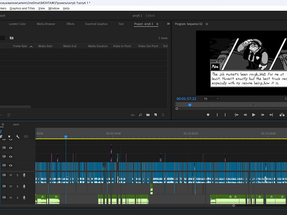Go to In point in Program monitor
The image size is (287, 215).
[x=236, y=115]
